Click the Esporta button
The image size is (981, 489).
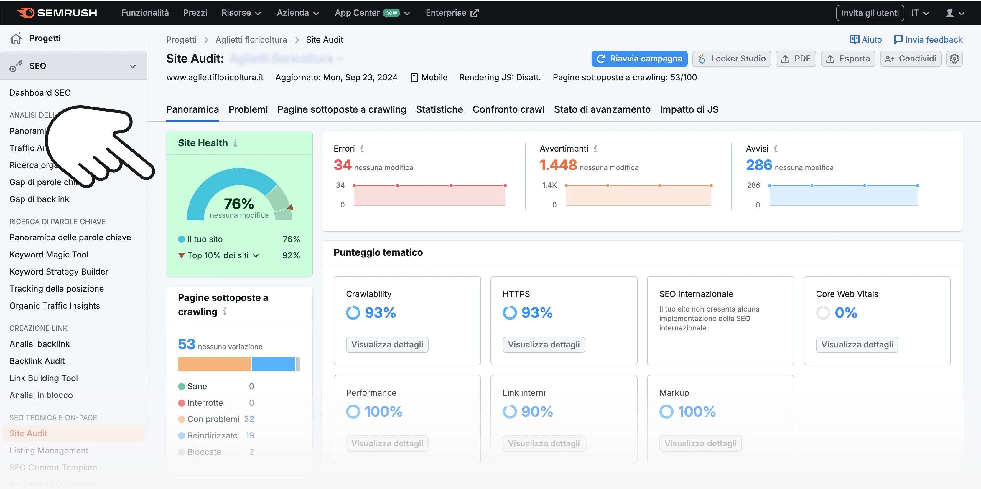[847, 59]
